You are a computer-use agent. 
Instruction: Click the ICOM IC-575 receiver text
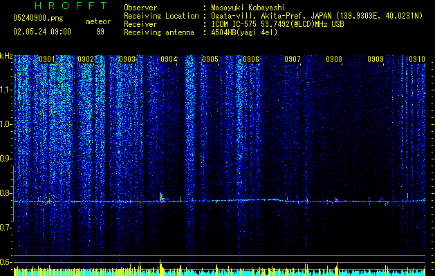click(x=277, y=24)
